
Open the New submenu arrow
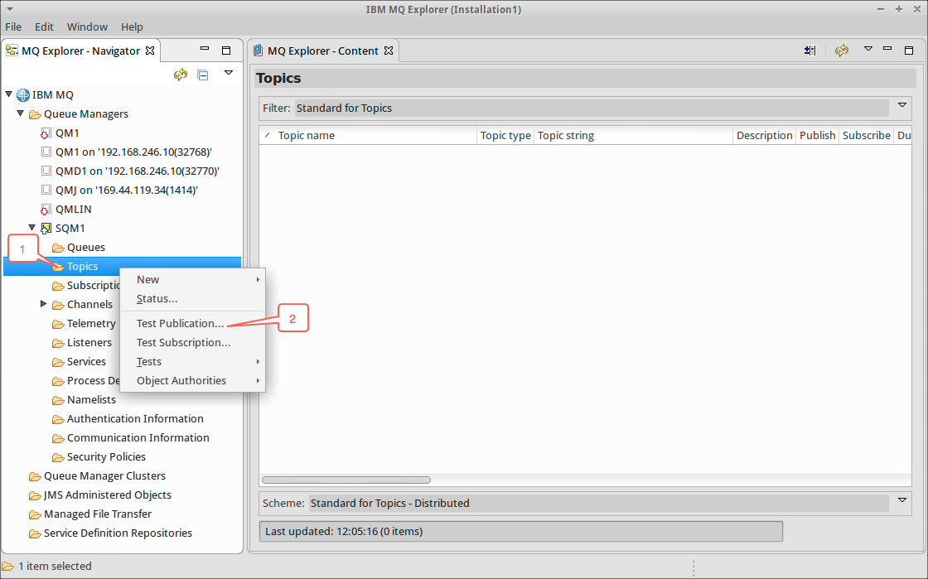[x=258, y=280]
